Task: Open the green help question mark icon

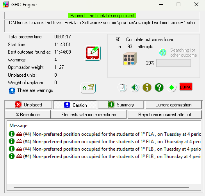Action: click(159, 87)
